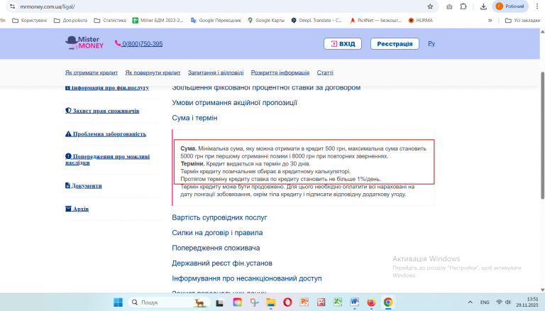Open the Робочий profile button

[x=510, y=6]
